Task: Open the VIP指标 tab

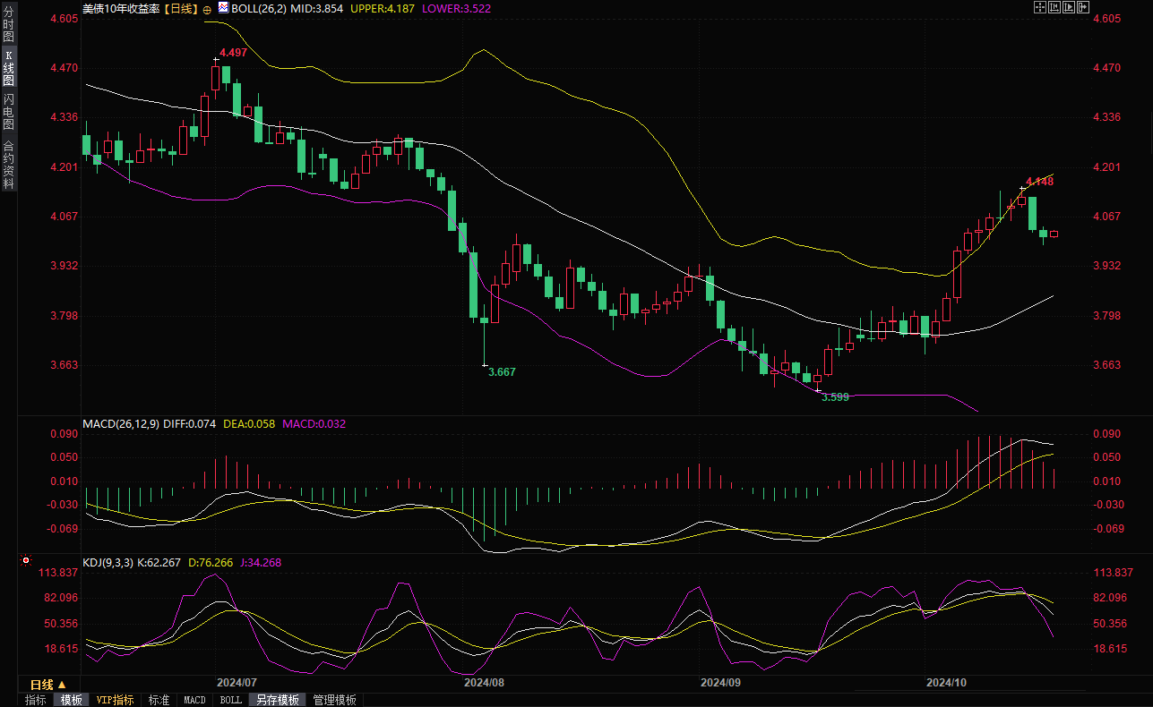Action: [115, 700]
